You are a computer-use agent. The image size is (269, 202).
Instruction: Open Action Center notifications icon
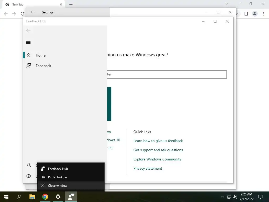(260, 197)
